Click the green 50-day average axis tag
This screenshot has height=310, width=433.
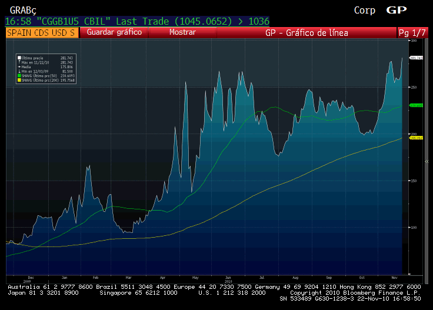point(416,105)
